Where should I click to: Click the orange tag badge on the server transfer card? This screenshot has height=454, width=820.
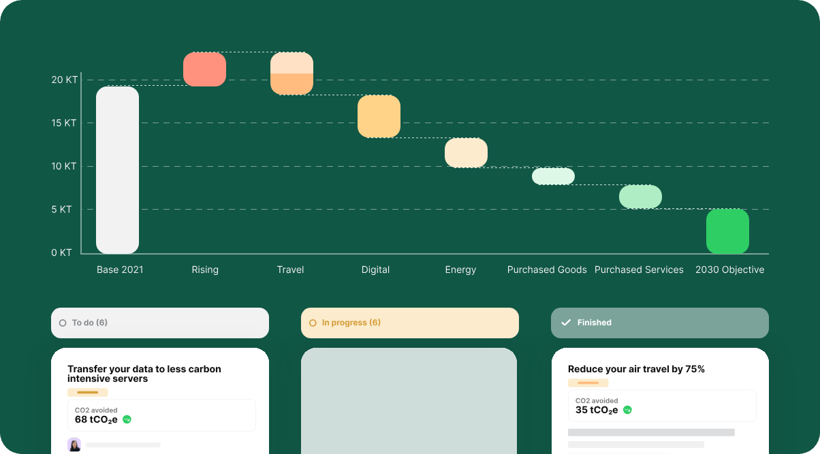coord(88,392)
